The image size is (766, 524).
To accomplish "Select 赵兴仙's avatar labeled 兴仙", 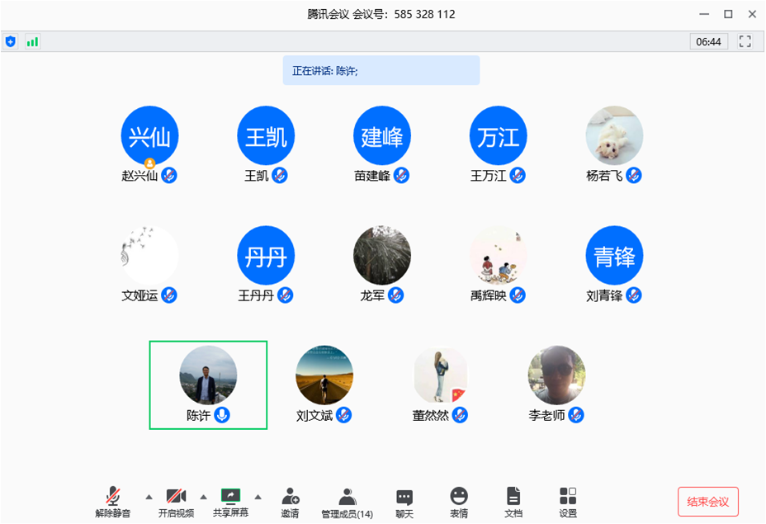I will (149, 136).
